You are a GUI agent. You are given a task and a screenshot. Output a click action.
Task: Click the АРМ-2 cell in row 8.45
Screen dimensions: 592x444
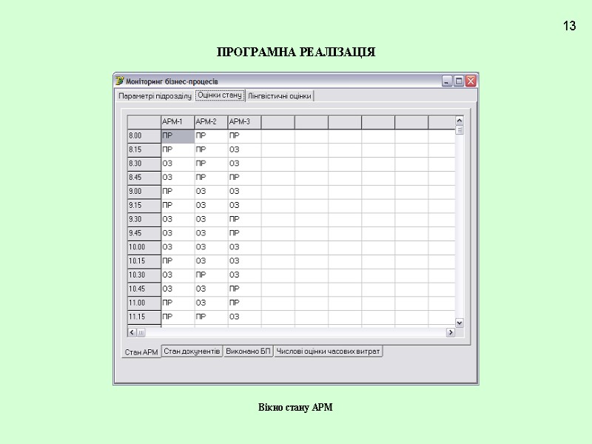(211, 178)
